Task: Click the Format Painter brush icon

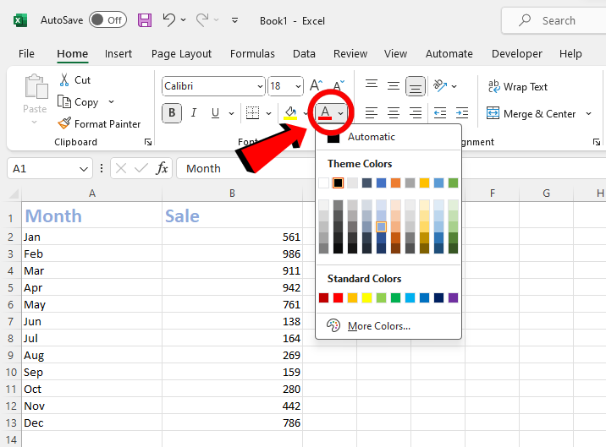Action: [x=63, y=123]
